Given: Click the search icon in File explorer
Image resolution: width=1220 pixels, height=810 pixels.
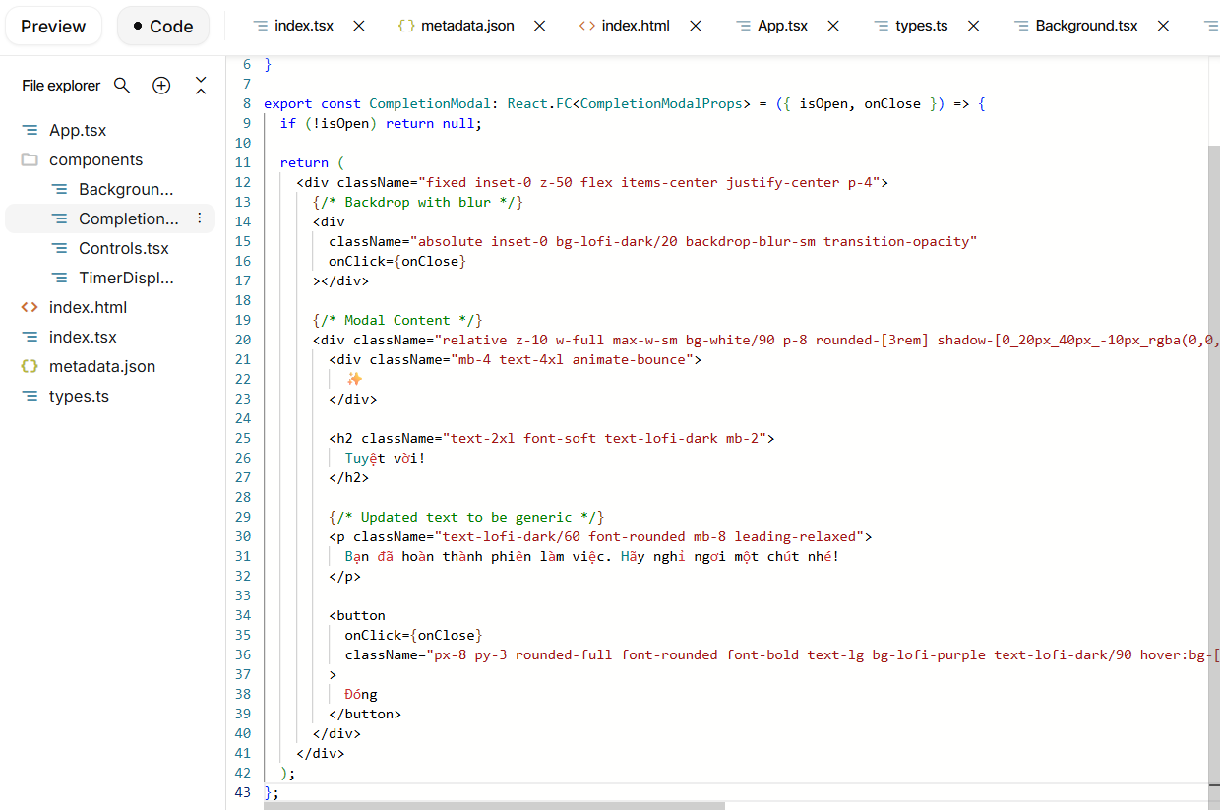Looking at the screenshot, I should (122, 86).
